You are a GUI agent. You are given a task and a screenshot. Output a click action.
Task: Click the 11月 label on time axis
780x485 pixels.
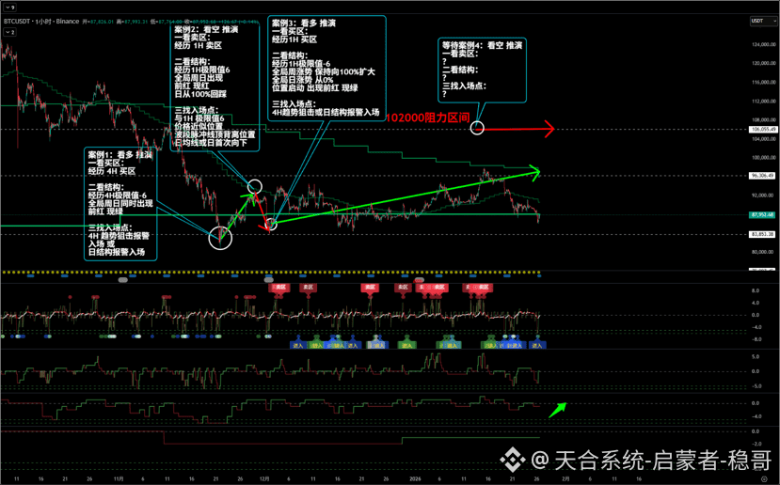point(119,479)
